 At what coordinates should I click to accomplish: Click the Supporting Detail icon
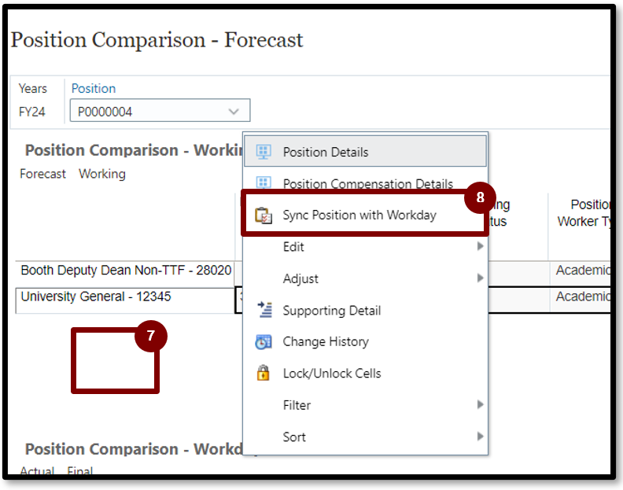coord(264,310)
